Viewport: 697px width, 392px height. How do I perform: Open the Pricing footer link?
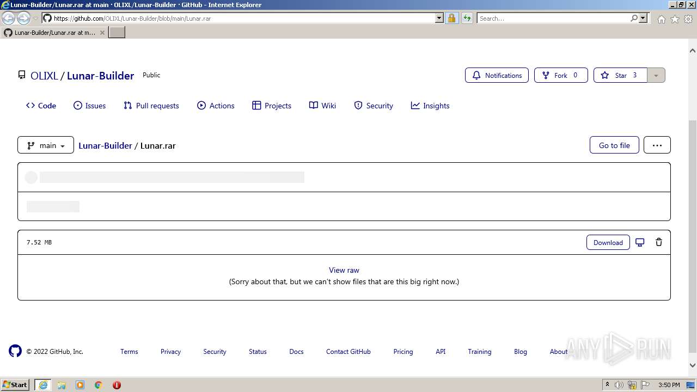403,352
